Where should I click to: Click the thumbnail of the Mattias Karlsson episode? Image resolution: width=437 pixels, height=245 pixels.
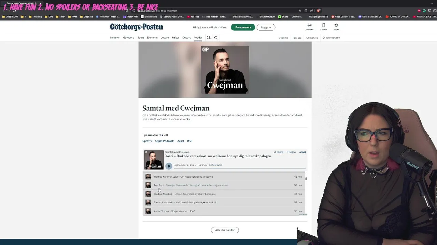tap(148, 177)
